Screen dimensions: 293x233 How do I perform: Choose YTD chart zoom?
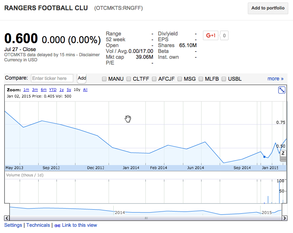click(53, 90)
